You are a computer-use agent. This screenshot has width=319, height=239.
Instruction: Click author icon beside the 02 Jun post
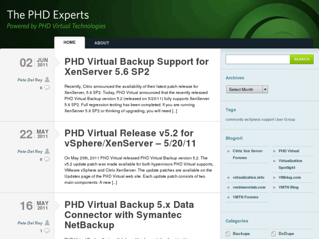coord(47,79)
